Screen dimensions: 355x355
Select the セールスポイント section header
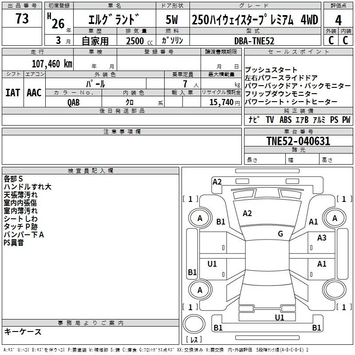(298, 52)
